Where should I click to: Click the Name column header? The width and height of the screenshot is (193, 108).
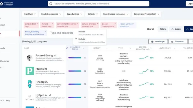[27, 48]
